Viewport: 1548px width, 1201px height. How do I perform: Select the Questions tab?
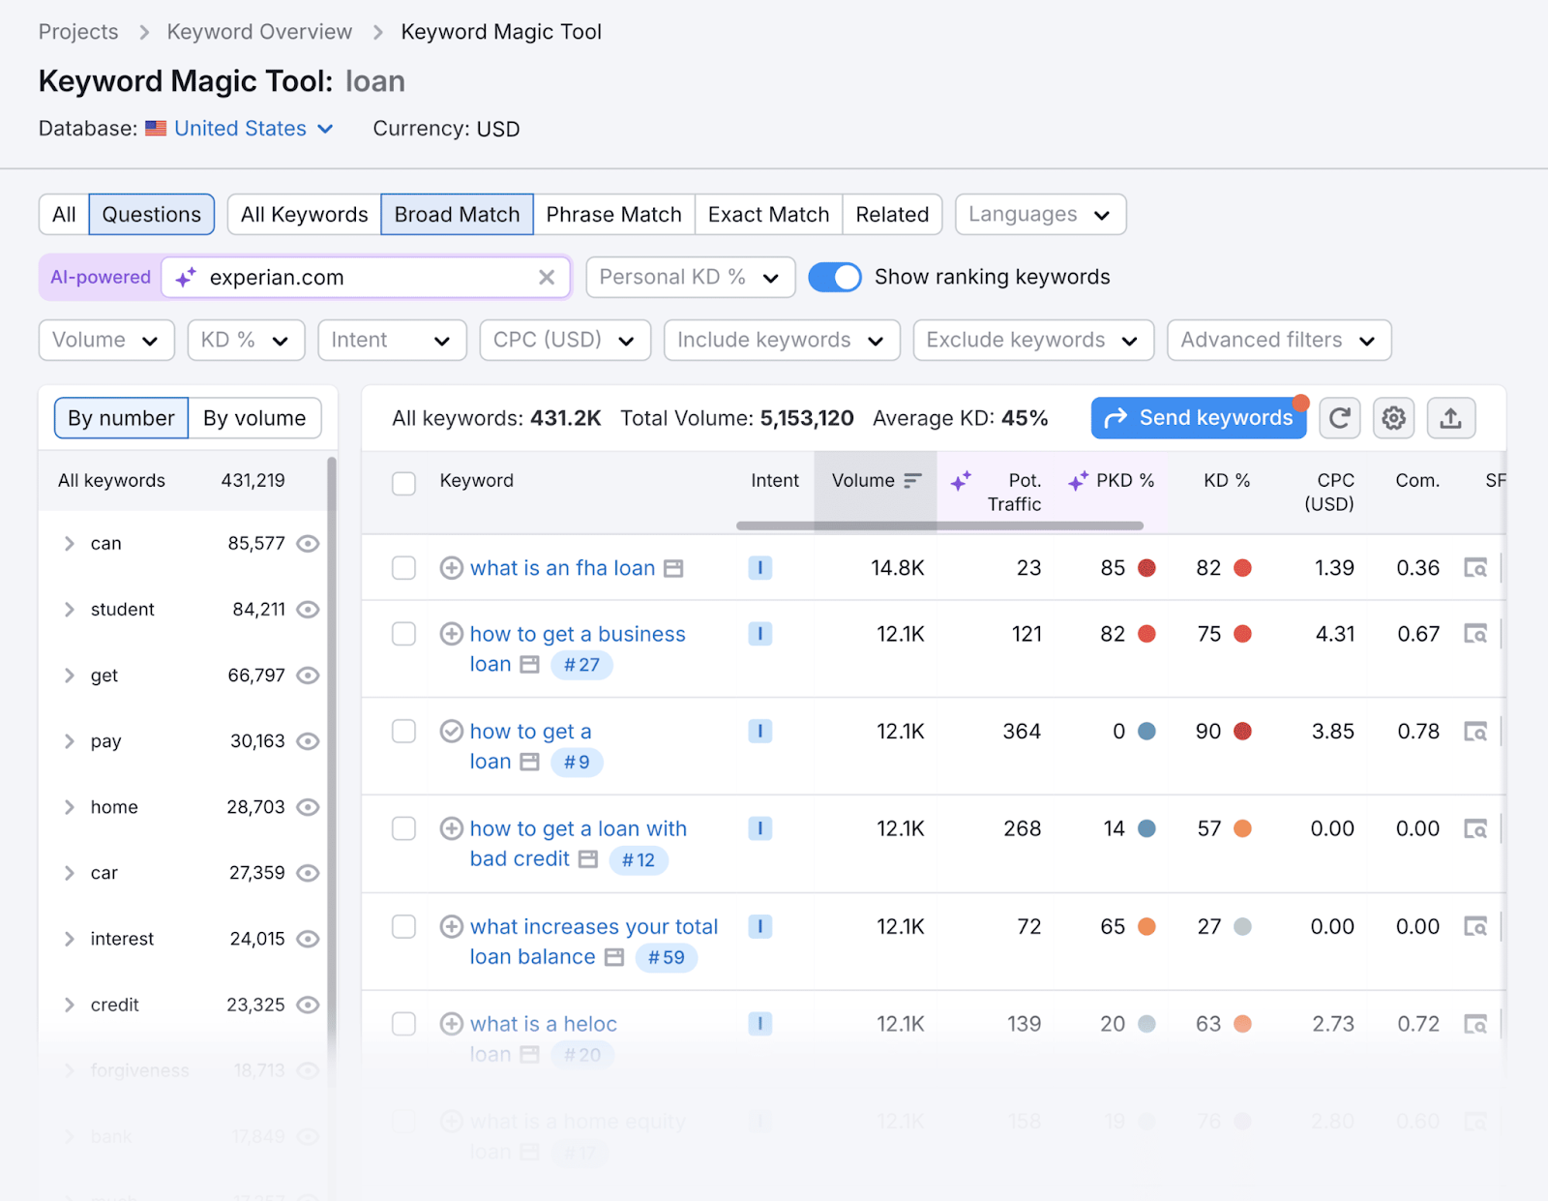(x=152, y=215)
